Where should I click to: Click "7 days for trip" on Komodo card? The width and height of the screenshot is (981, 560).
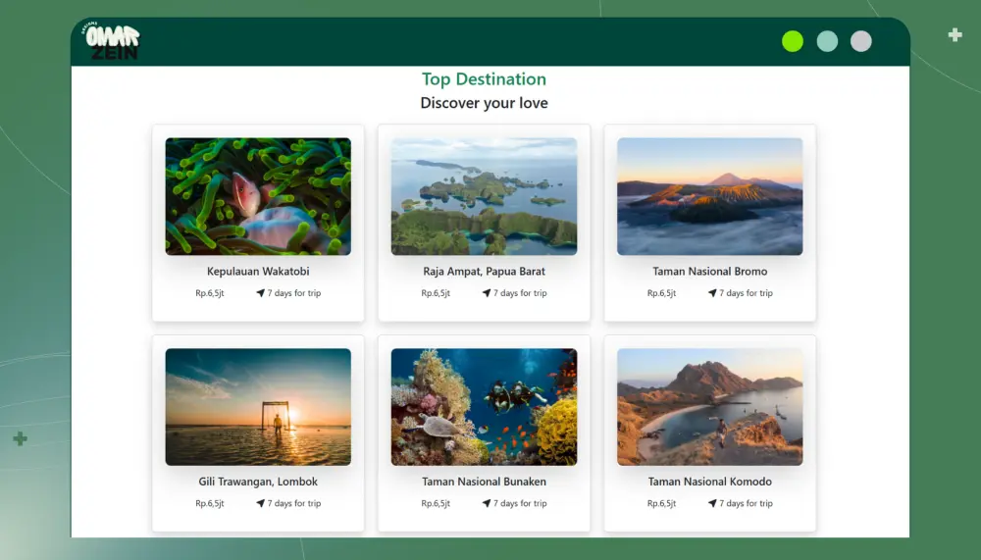coord(746,504)
